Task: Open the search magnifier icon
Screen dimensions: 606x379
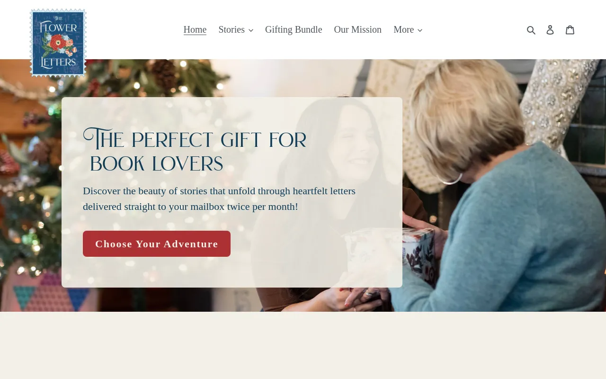Action: click(x=531, y=30)
